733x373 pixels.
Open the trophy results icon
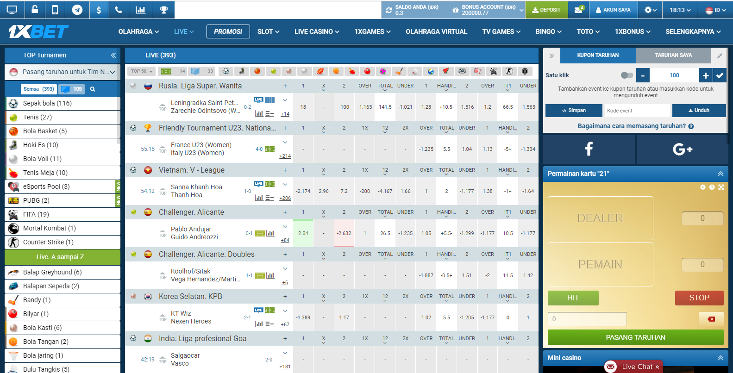tap(163, 10)
